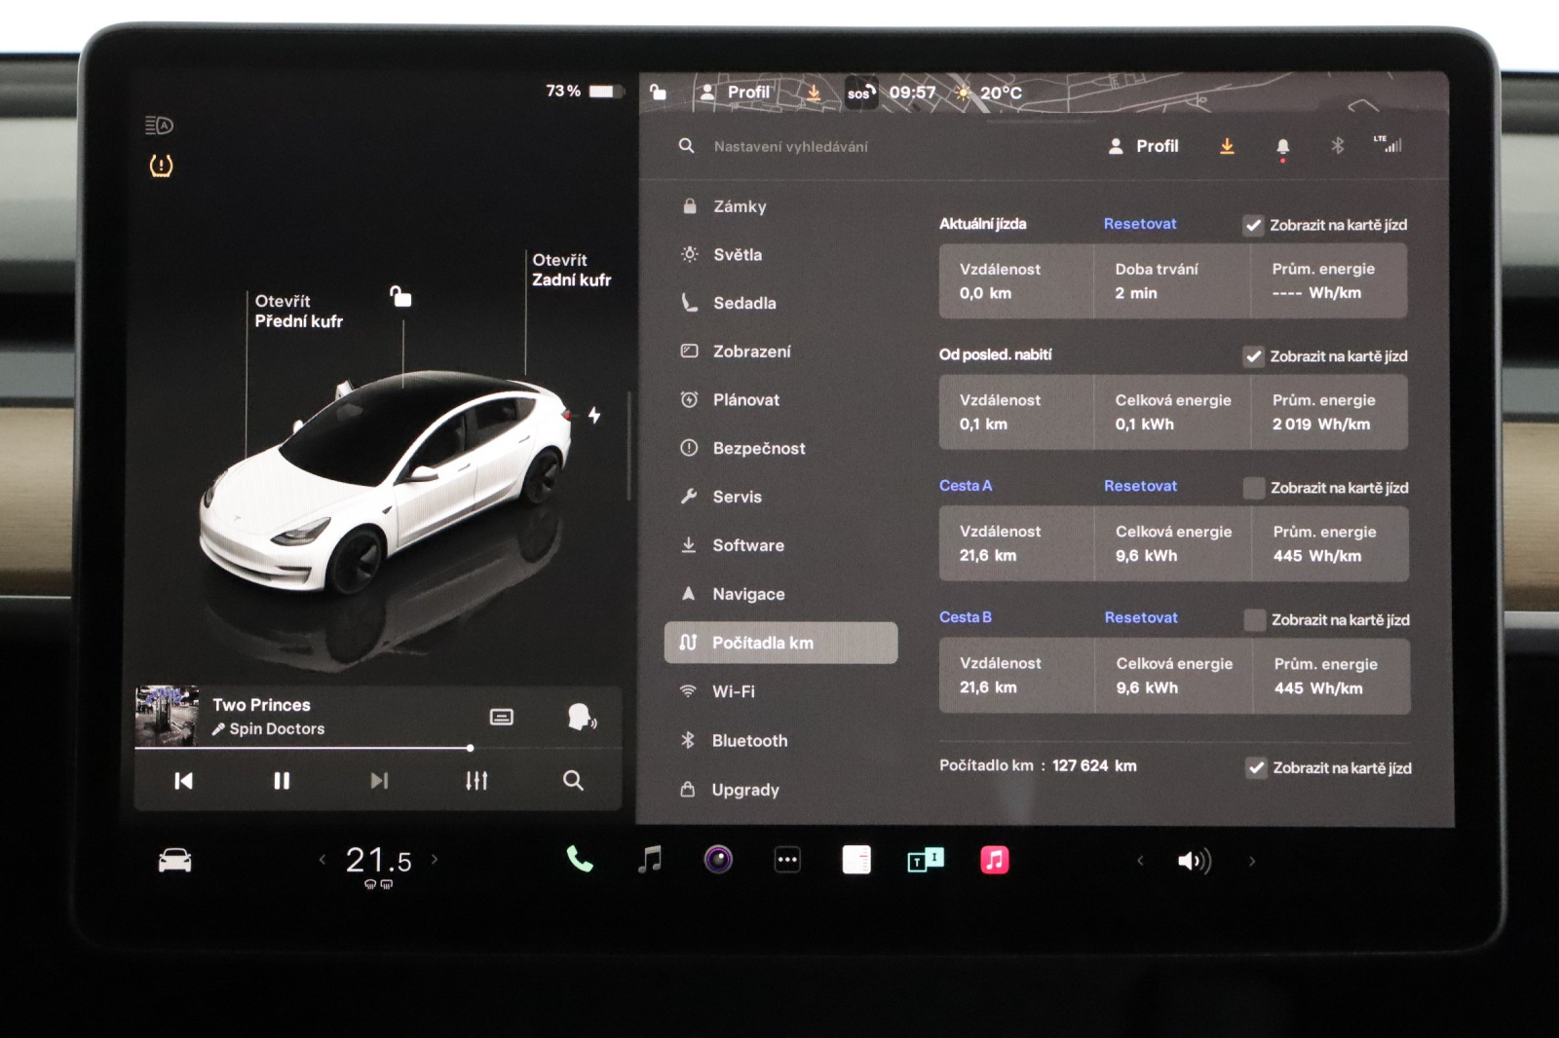Viewport: 1559px width, 1038px height.
Task: Increase temperature with right chevron
Action: pos(435,860)
